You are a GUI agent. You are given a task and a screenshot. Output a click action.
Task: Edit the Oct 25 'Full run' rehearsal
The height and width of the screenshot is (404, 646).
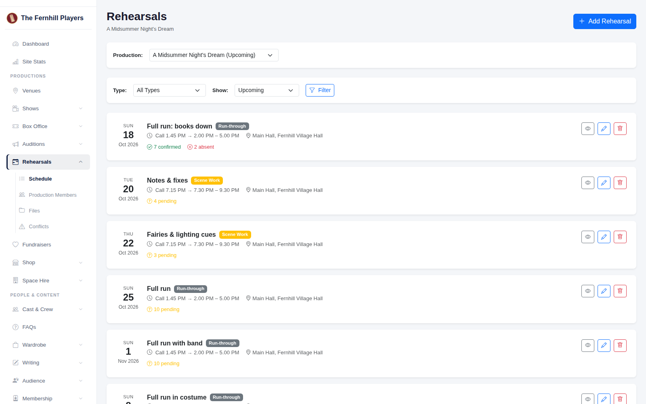604,291
